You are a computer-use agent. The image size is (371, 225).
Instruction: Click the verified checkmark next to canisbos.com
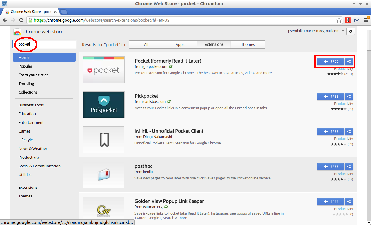169,102
